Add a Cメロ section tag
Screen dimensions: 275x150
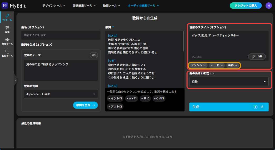[159, 99]
